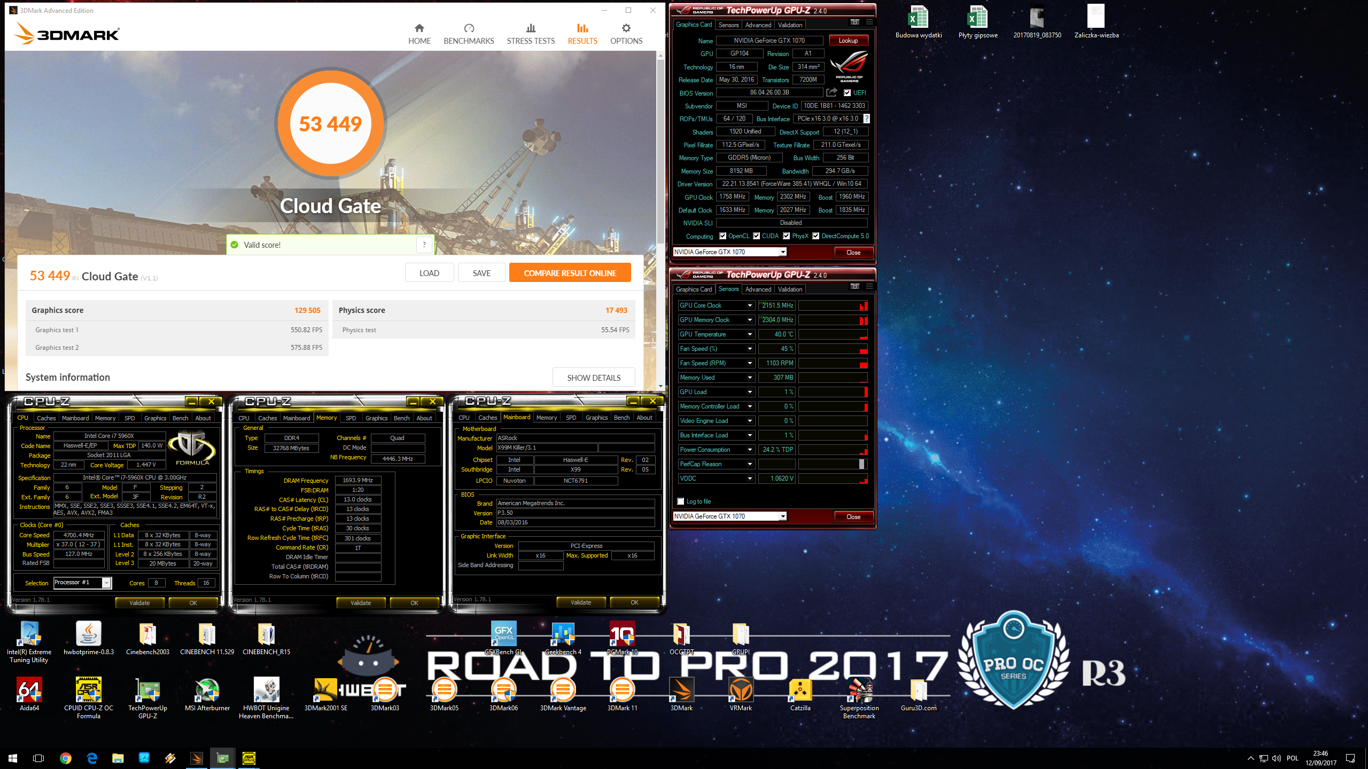Expand Fan Speed (%) sensor dropdown
The image size is (1368, 769).
(750, 349)
